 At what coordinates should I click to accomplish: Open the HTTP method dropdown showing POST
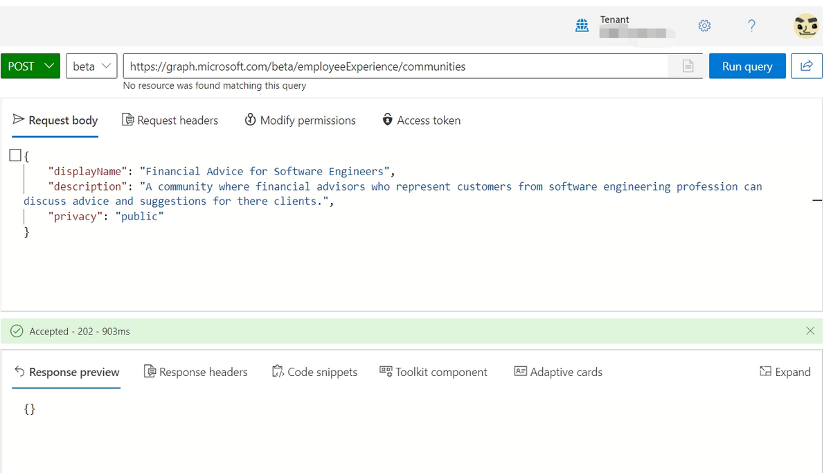click(x=30, y=66)
